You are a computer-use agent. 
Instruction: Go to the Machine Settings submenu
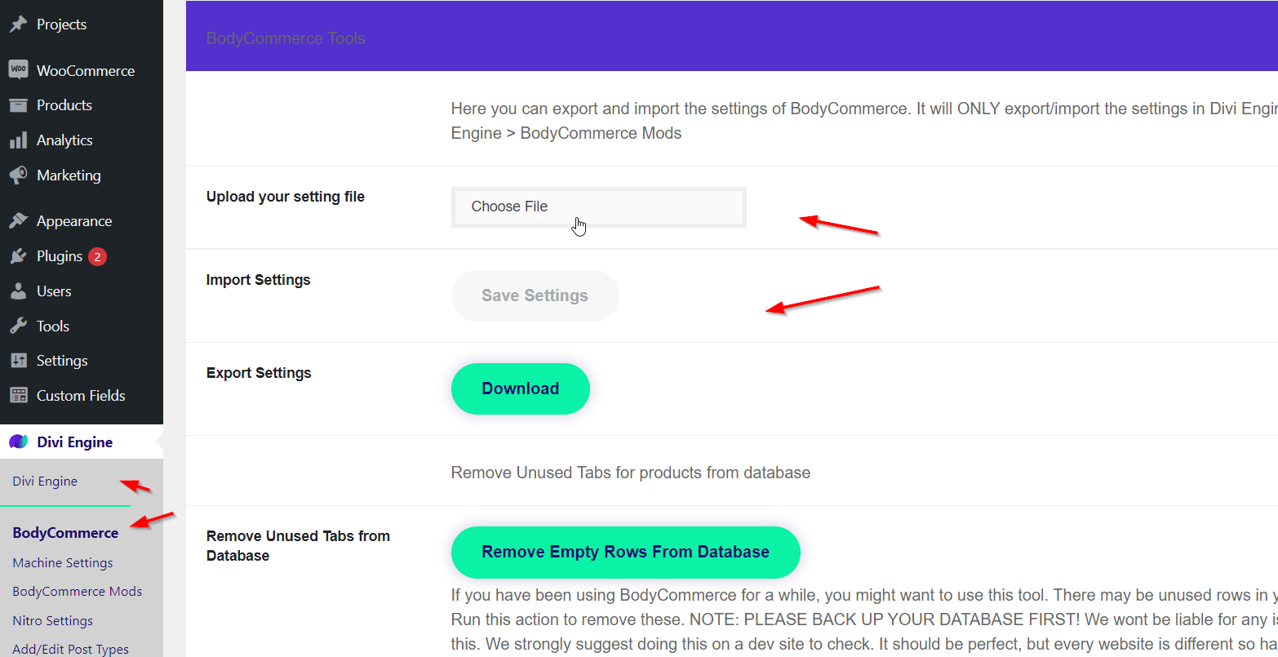pyautogui.click(x=63, y=563)
